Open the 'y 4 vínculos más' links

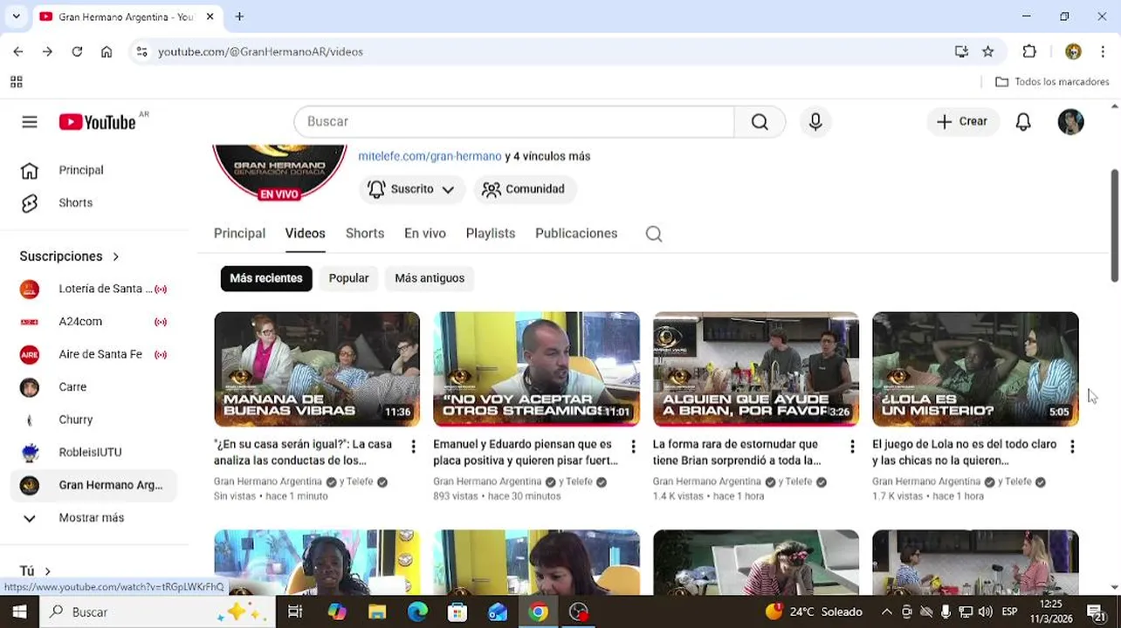pos(547,156)
